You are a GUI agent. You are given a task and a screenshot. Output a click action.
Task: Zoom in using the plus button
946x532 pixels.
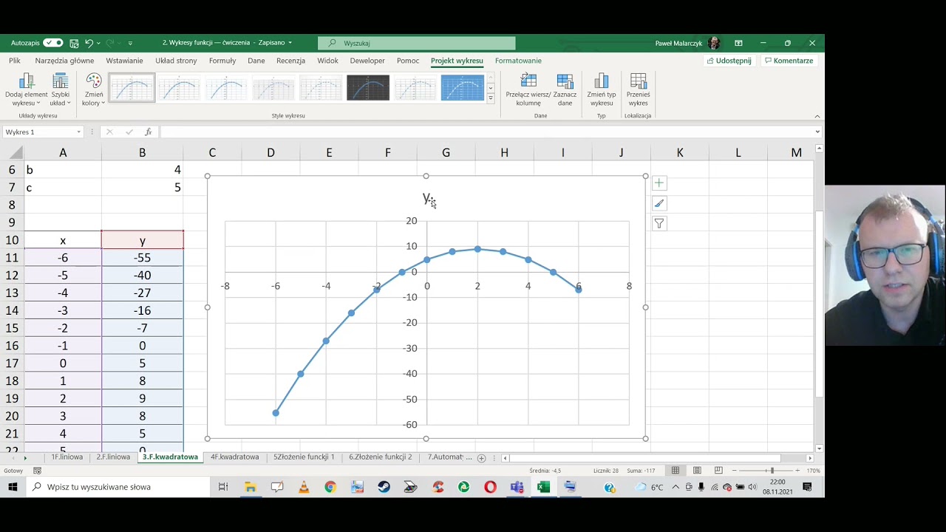pos(797,471)
